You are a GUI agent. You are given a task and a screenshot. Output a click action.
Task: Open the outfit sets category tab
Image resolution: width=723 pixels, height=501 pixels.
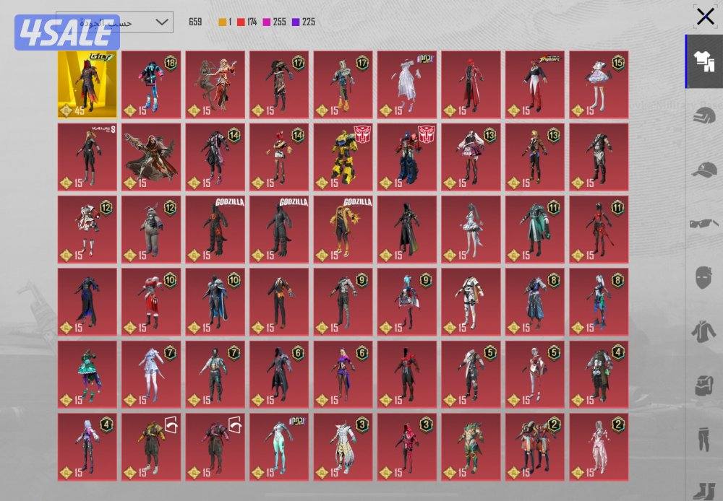703,62
